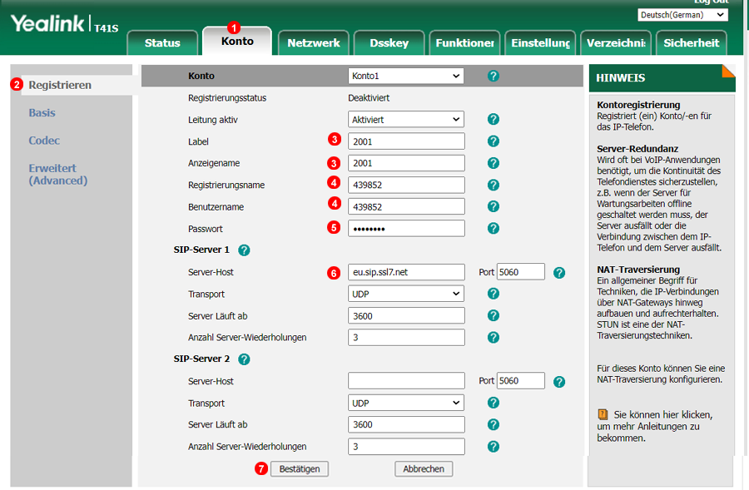This screenshot has width=749, height=490.
Task: Open help beside Anzahl Server-Wiederholungen field
Action: [494, 337]
